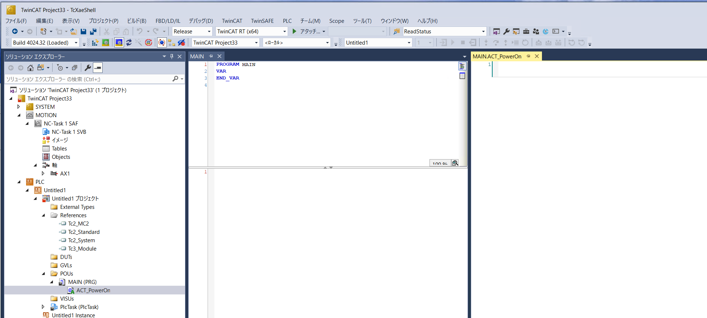Open the Release configuration dropdown
Image resolution: width=707 pixels, height=318 pixels.
pos(209,32)
